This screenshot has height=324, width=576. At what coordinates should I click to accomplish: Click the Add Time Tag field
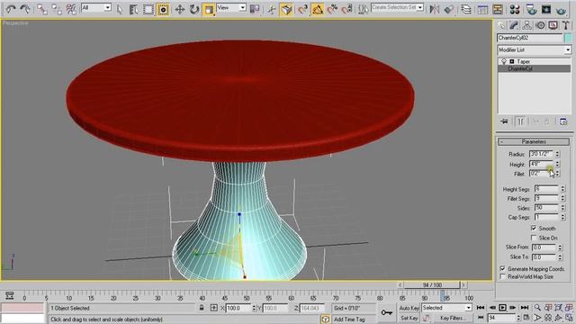[349, 319]
